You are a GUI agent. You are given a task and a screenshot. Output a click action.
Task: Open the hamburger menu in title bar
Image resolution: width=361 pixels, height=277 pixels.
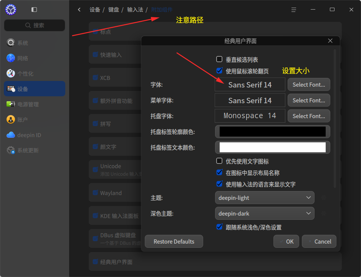pos(293,10)
